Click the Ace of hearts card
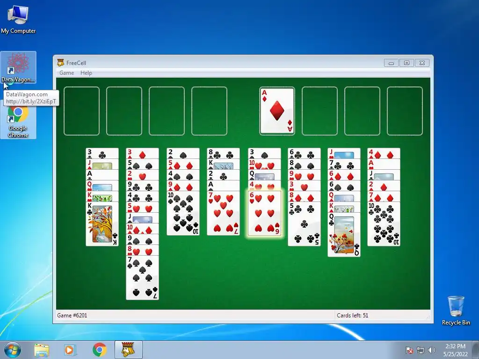This screenshot has width=479, height=359. (384, 164)
